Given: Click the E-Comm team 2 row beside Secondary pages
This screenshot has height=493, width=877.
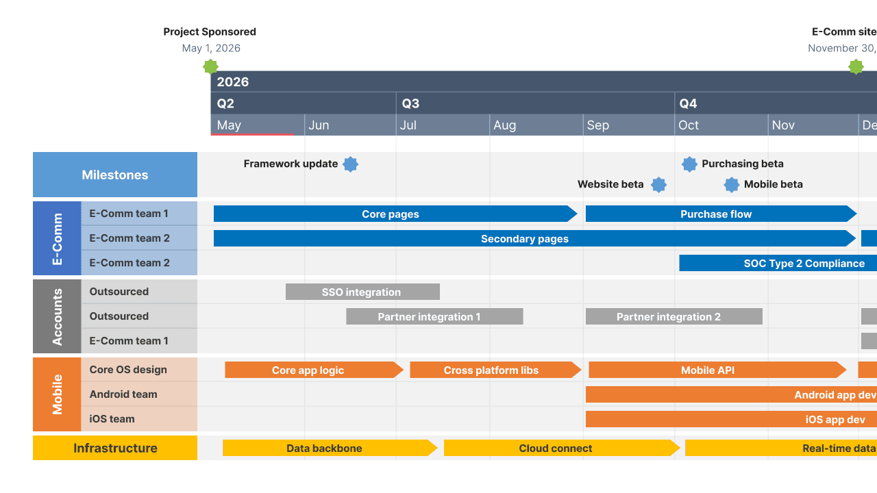Looking at the screenshot, I should (139, 238).
